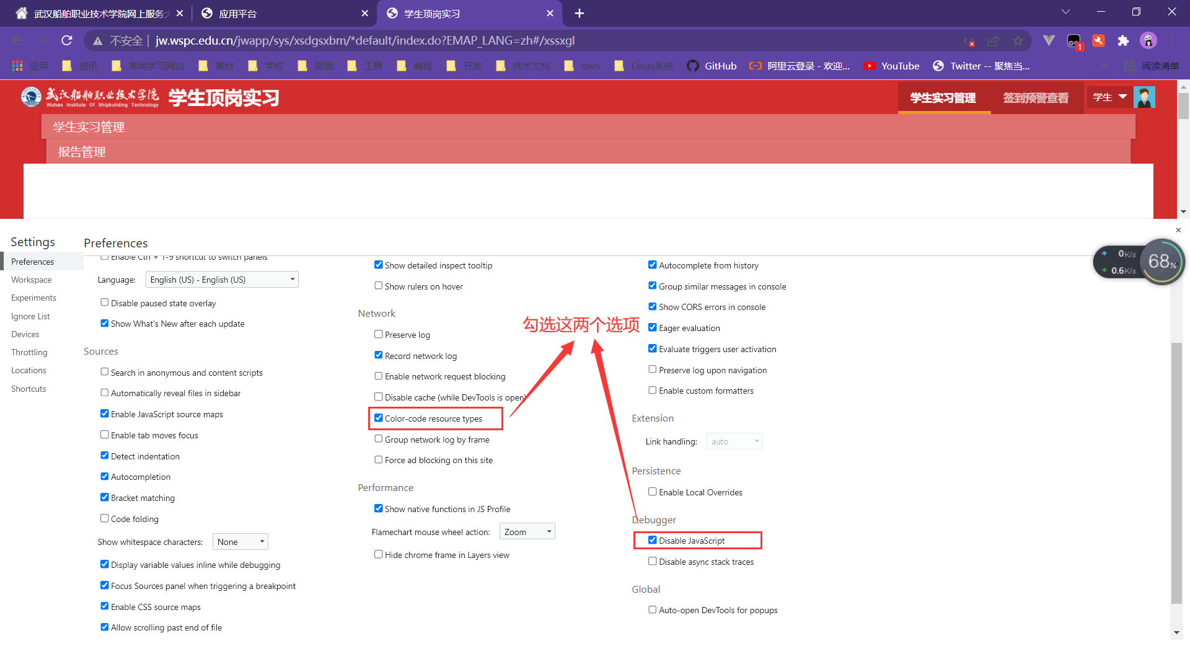
Task: Click the school logo in page header
Action: tap(90, 97)
